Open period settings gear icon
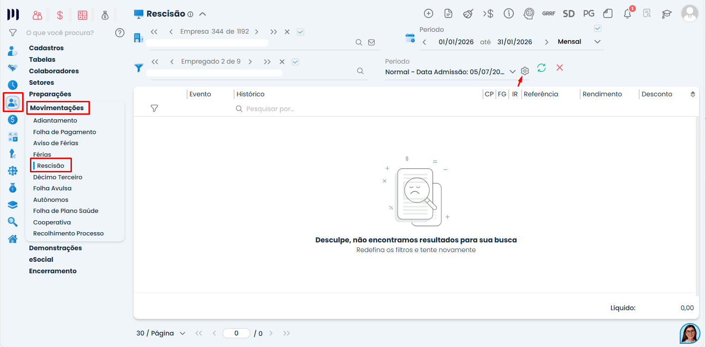706x347 pixels. coord(524,71)
